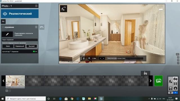Switch to photo set page 1
Image resolution: width=180 pixels, height=101 pixels.
pyautogui.click(x=7, y=91)
